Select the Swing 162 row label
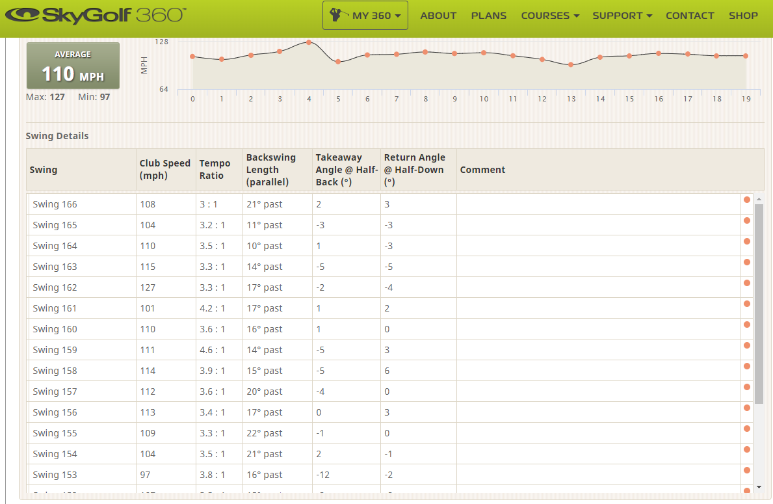 pos(55,287)
